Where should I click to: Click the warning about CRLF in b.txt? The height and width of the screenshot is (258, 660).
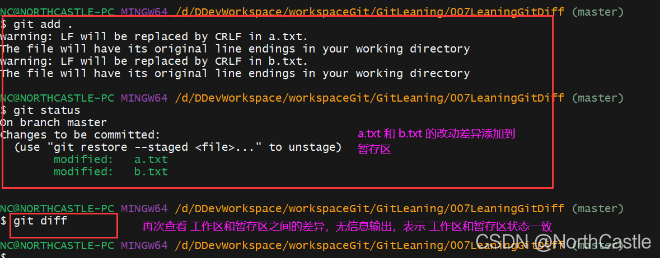[x=154, y=61]
